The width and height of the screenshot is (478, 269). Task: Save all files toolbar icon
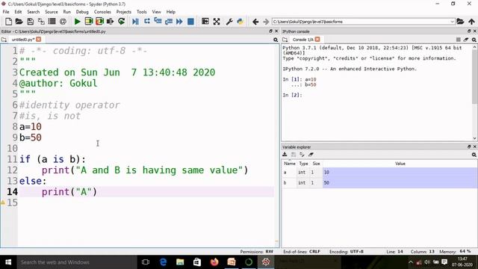pos(41,22)
